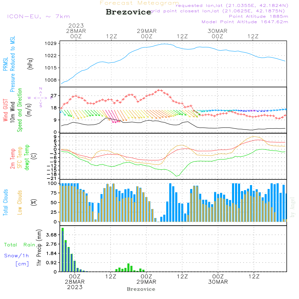Click the '18' wind speed tick
The image size is (299, 299).
click(54, 108)
